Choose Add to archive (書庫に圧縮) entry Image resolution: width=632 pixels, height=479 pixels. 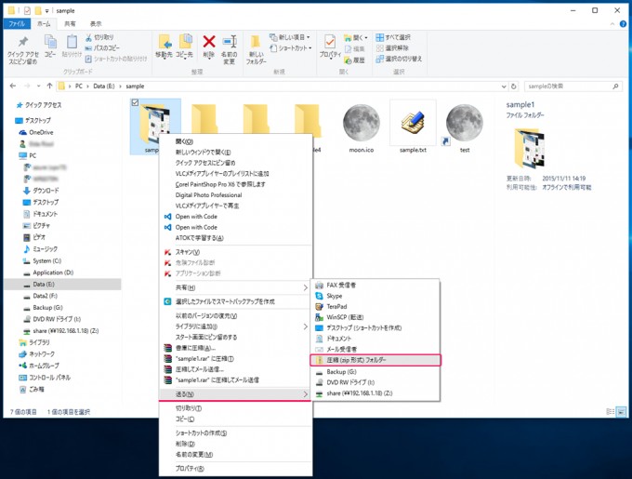click(235, 348)
